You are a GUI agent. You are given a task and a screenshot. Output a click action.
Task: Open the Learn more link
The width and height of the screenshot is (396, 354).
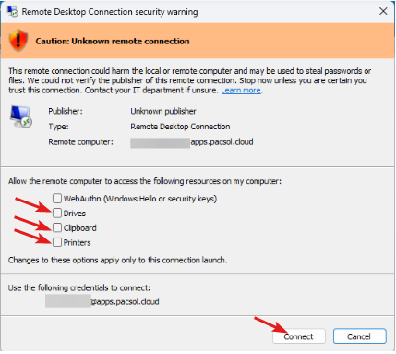coord(241,91)
